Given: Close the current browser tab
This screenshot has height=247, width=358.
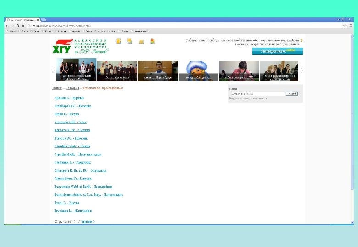Looking at the screenshot, I should [x=38, y=20].
